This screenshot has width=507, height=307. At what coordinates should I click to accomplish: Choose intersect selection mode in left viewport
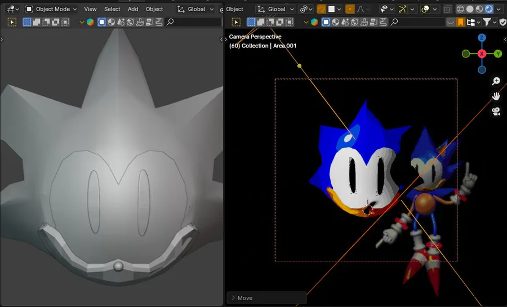[x=65, y=22]
